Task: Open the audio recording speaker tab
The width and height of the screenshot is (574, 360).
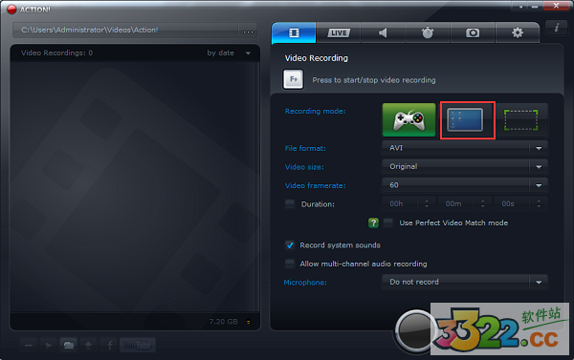Action: coord(383,32)
